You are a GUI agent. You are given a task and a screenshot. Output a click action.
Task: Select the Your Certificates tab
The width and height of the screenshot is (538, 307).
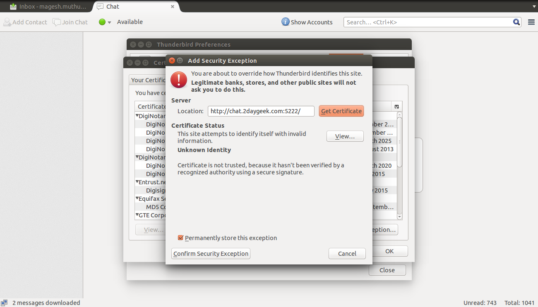pos(148,80)
